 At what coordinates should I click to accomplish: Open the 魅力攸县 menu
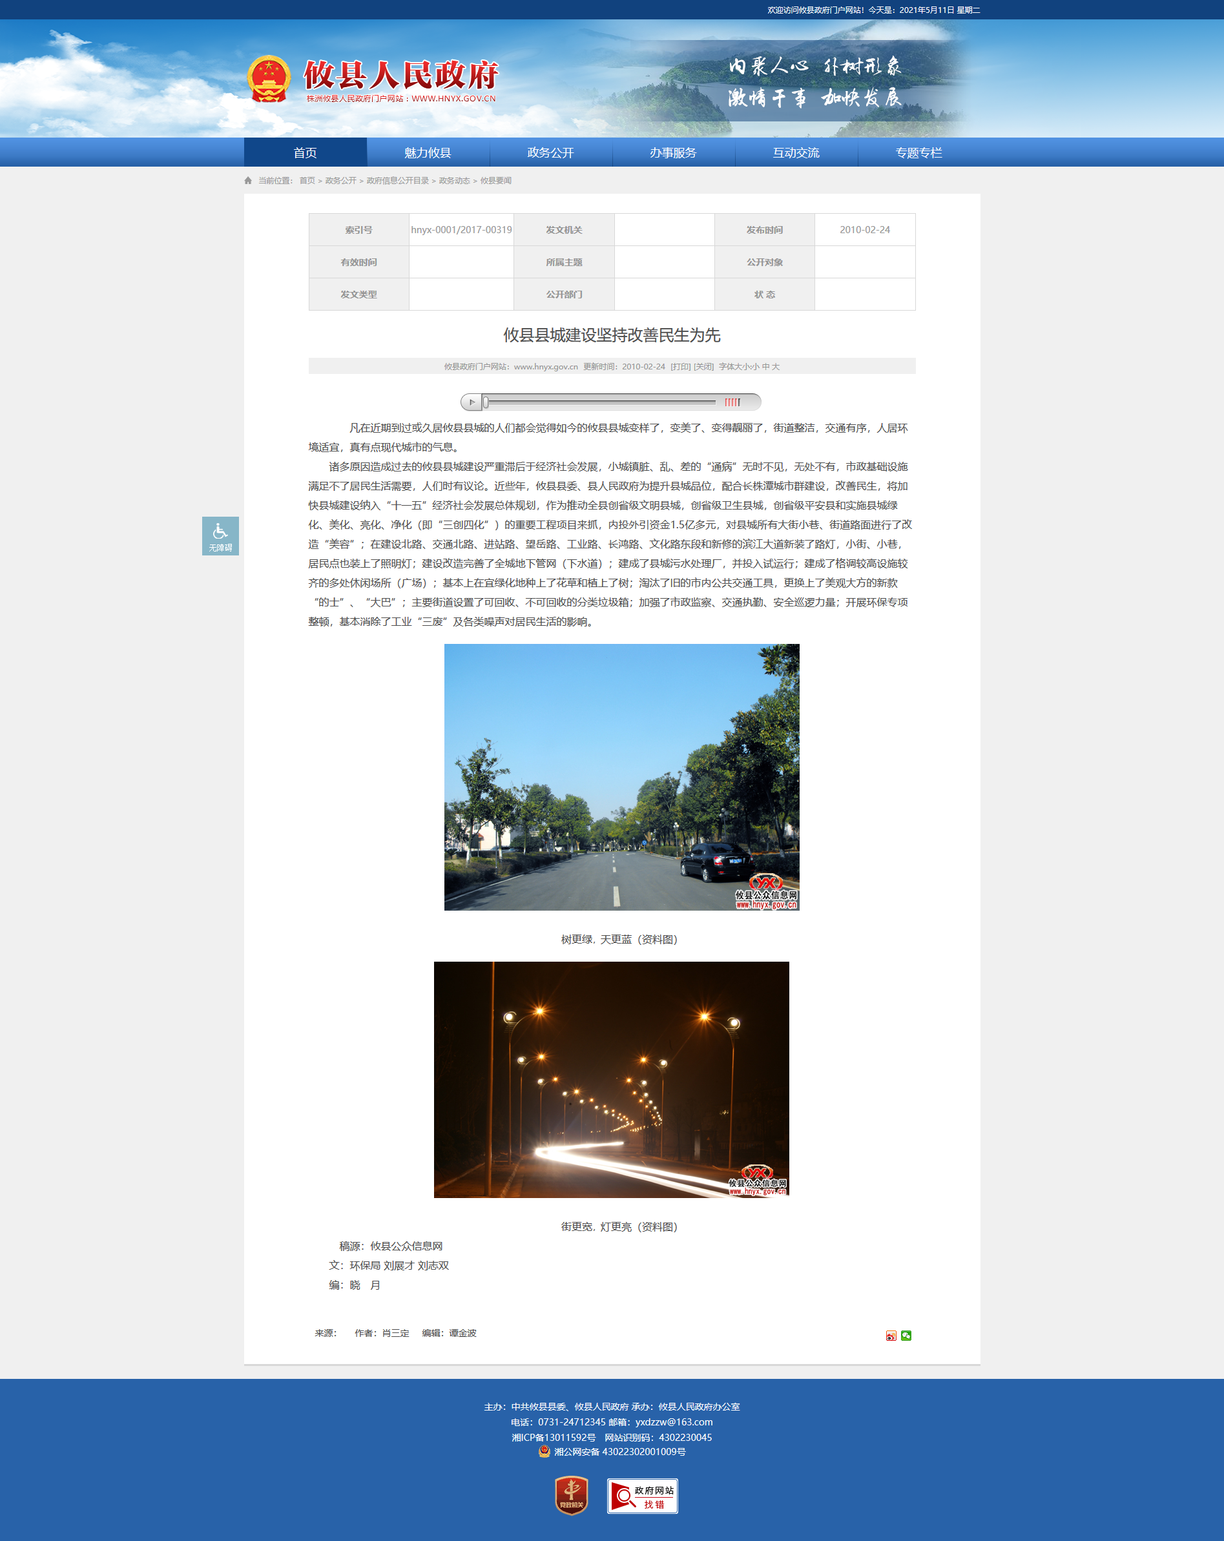(x=428, y=153)
